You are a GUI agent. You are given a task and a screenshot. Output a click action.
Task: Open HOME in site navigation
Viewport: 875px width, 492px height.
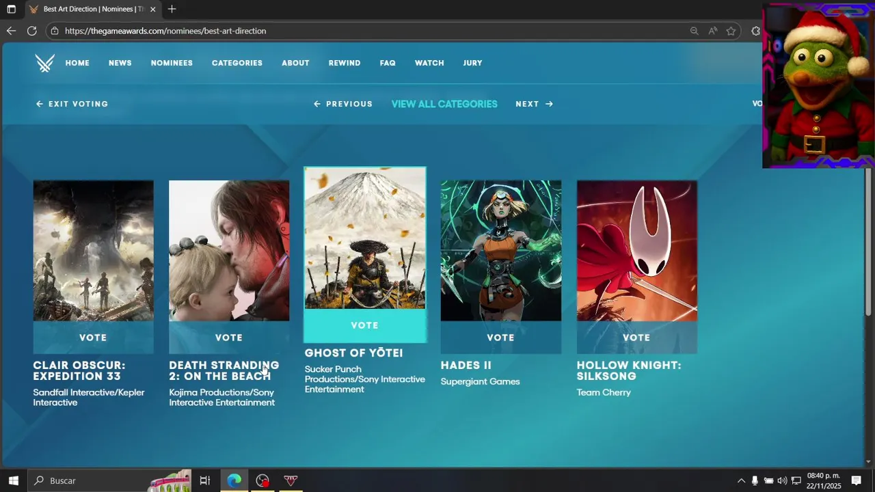point(77,63)
